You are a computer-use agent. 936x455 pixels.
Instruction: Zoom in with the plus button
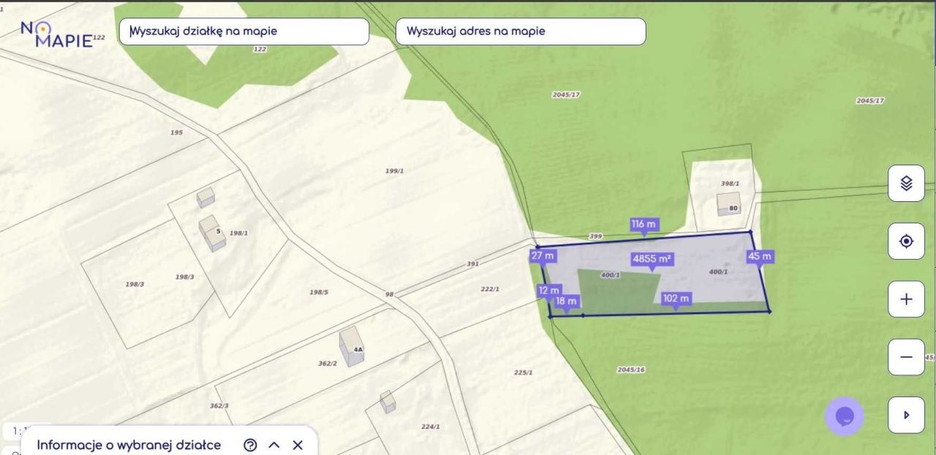[906, 299]
